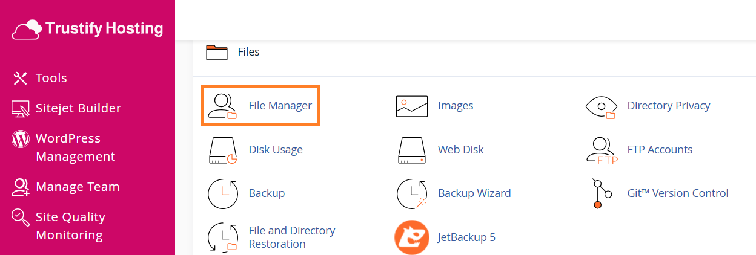Screen dimensions: 756x255
Task: Open the Backup Wizard link
Action: coord(474,193)
